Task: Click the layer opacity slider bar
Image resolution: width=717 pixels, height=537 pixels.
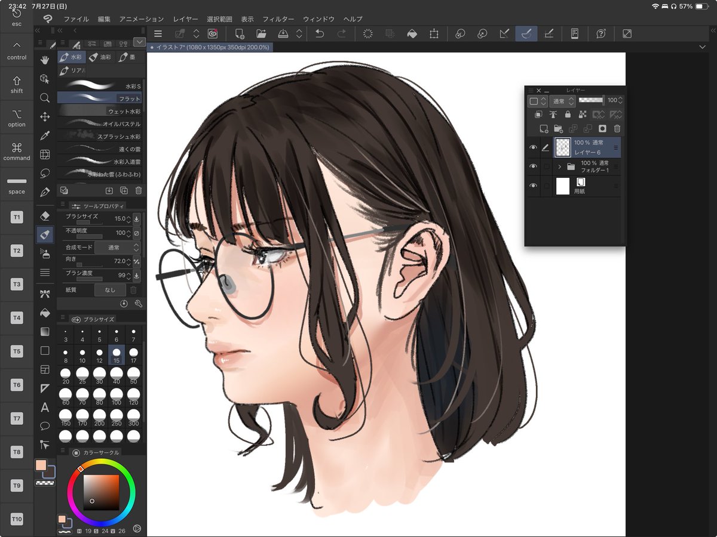Action: (591, 100)
